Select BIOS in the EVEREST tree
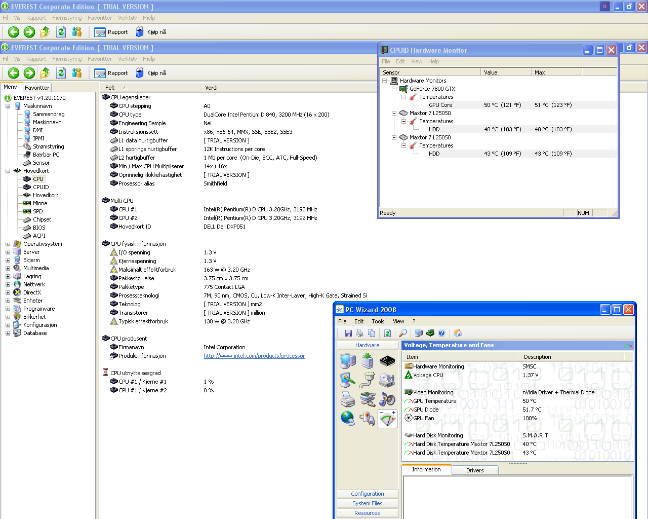648x519 pixels. coord(39,228)
